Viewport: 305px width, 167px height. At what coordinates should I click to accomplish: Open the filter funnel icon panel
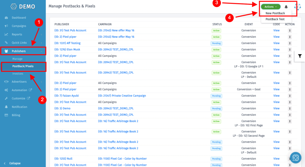[x=300, y=56]
